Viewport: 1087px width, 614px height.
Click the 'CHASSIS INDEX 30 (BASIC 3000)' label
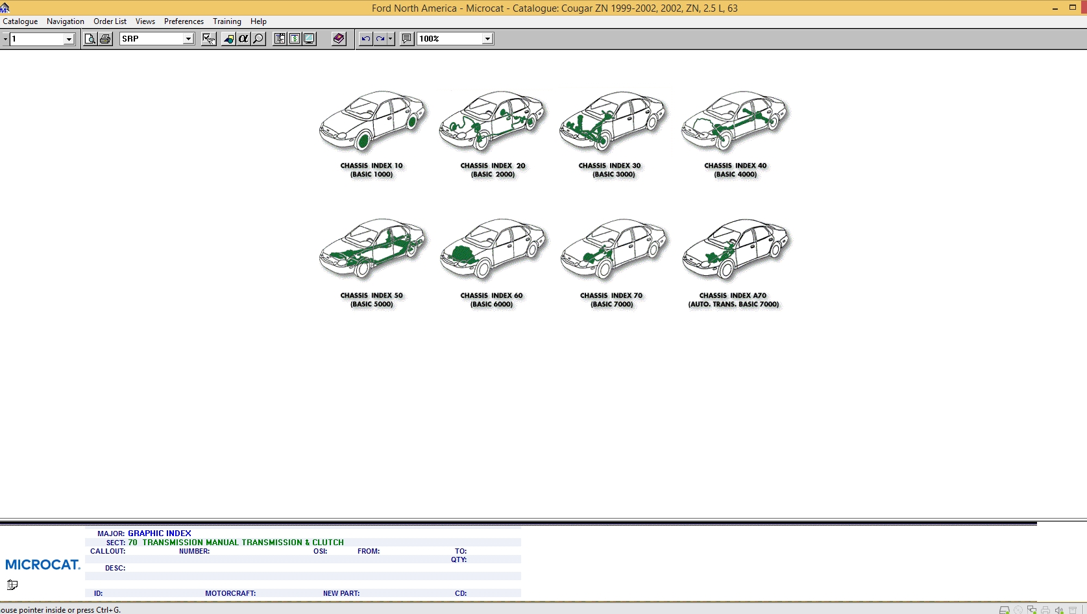coord(610,170)
